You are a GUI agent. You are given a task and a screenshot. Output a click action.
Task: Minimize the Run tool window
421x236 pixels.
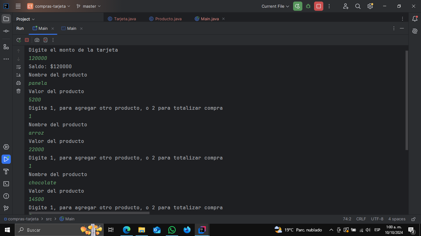[402, 28]
